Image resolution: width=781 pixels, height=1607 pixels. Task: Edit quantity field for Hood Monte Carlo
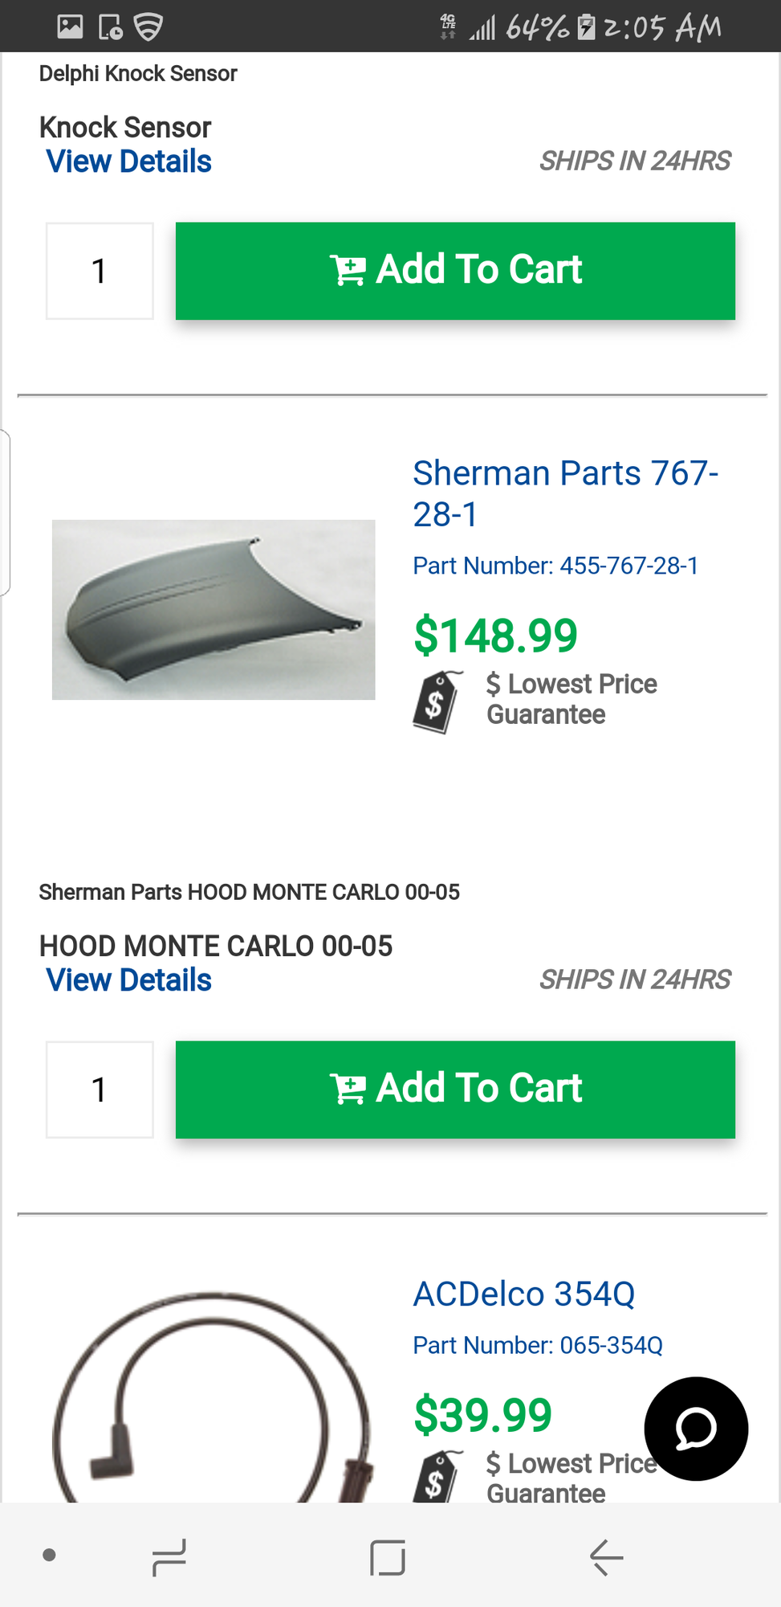100,1090
